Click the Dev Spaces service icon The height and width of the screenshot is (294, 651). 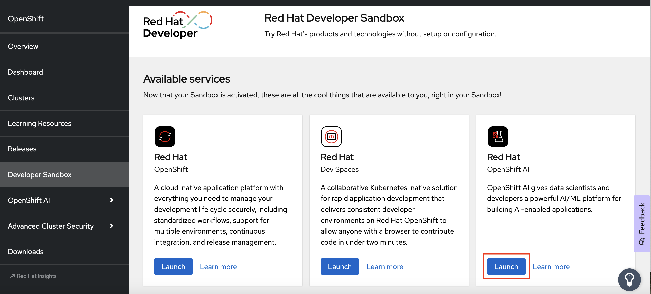point(331,137)
